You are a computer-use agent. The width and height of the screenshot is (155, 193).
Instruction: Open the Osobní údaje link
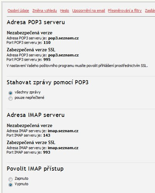tap(18, 11)
